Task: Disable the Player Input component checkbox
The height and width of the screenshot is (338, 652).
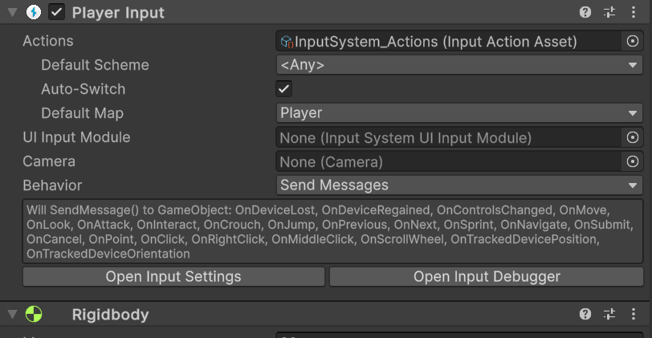Action: click(x=56, y=12)
